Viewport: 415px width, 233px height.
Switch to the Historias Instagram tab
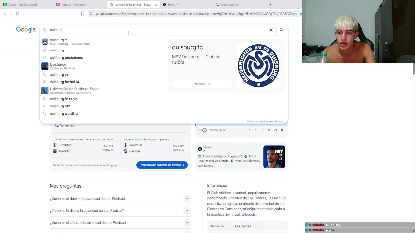71,5
